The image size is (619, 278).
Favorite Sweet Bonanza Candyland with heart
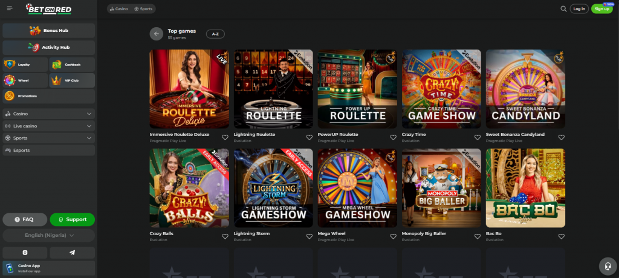click(x=562, y=137)
